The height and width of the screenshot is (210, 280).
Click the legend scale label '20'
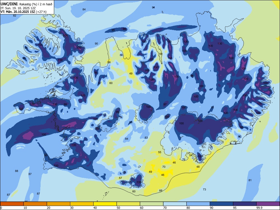coord(48,208)
